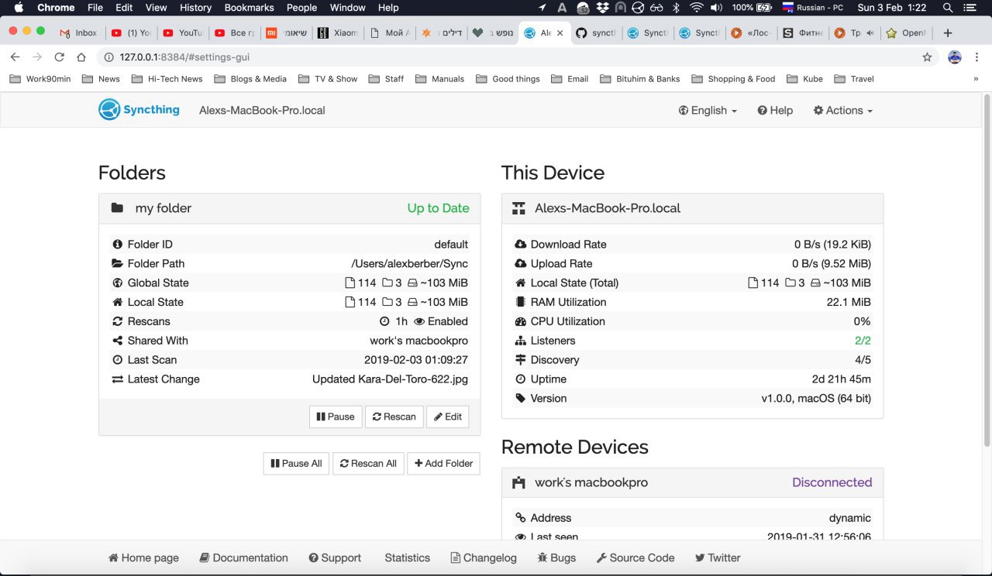Open the Home page footer link
The height and width of the screenshot is (576, 992).
click(143, 558)
